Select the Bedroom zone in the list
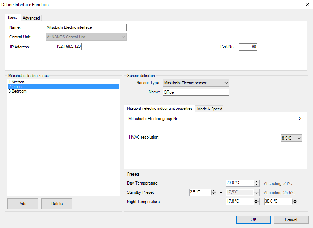 click(18, 91)
